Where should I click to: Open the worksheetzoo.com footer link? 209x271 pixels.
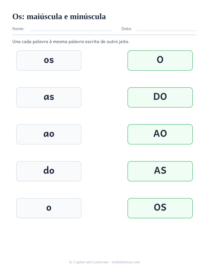coord(126,262)
